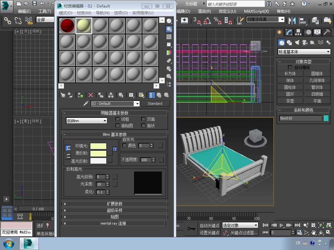Select the Lights category icon

(297, 43)
